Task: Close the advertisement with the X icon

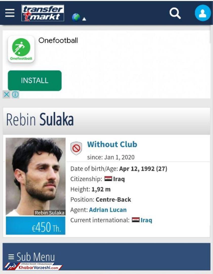Action: pos(7,95)
